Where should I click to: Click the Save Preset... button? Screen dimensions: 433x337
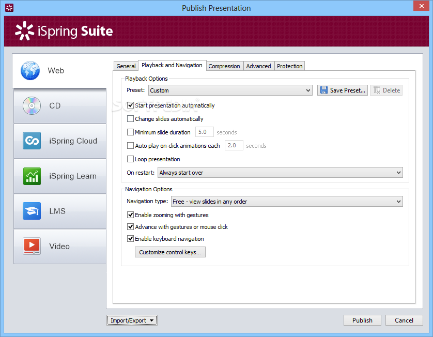point(343,90)
